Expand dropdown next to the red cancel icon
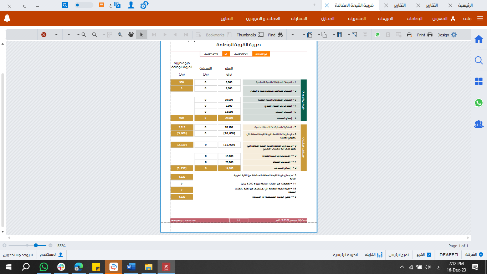The image size is (487, 274). click(x=56, y=35)
